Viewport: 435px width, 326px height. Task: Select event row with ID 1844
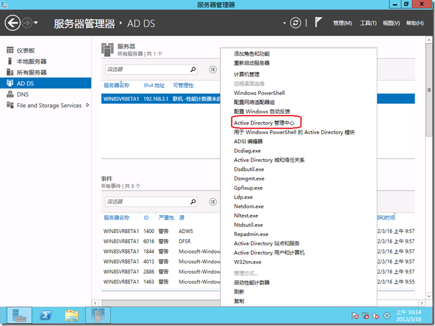[x=161, y=251]
